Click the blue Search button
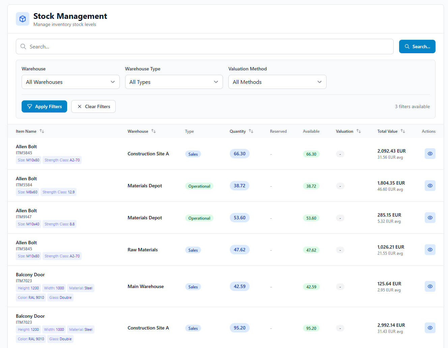Viewport: 448px width, 348px height. [x=417, y=46]
